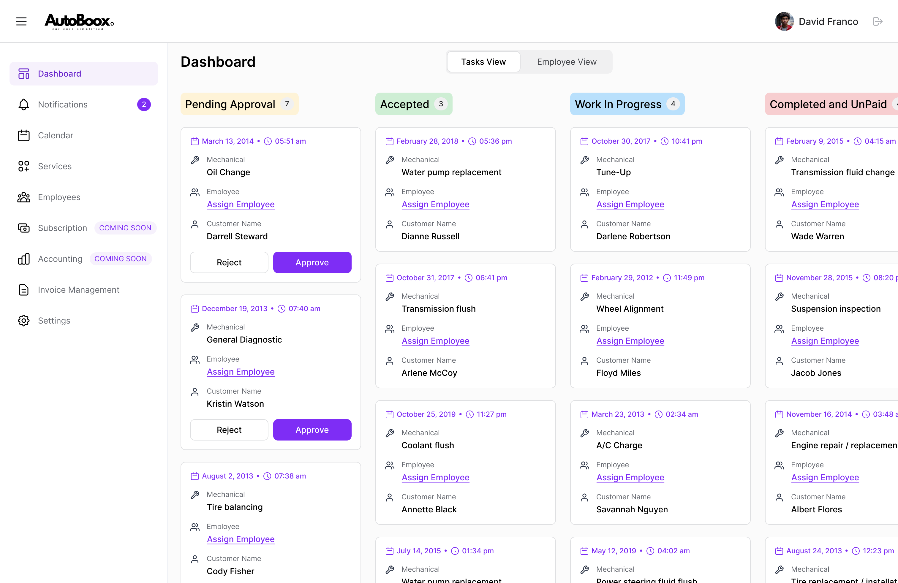Image resolution: width=898 pixels, height=583 pixels.
Task: Click the Suspension inspection task title
Action: coord(836,309)
